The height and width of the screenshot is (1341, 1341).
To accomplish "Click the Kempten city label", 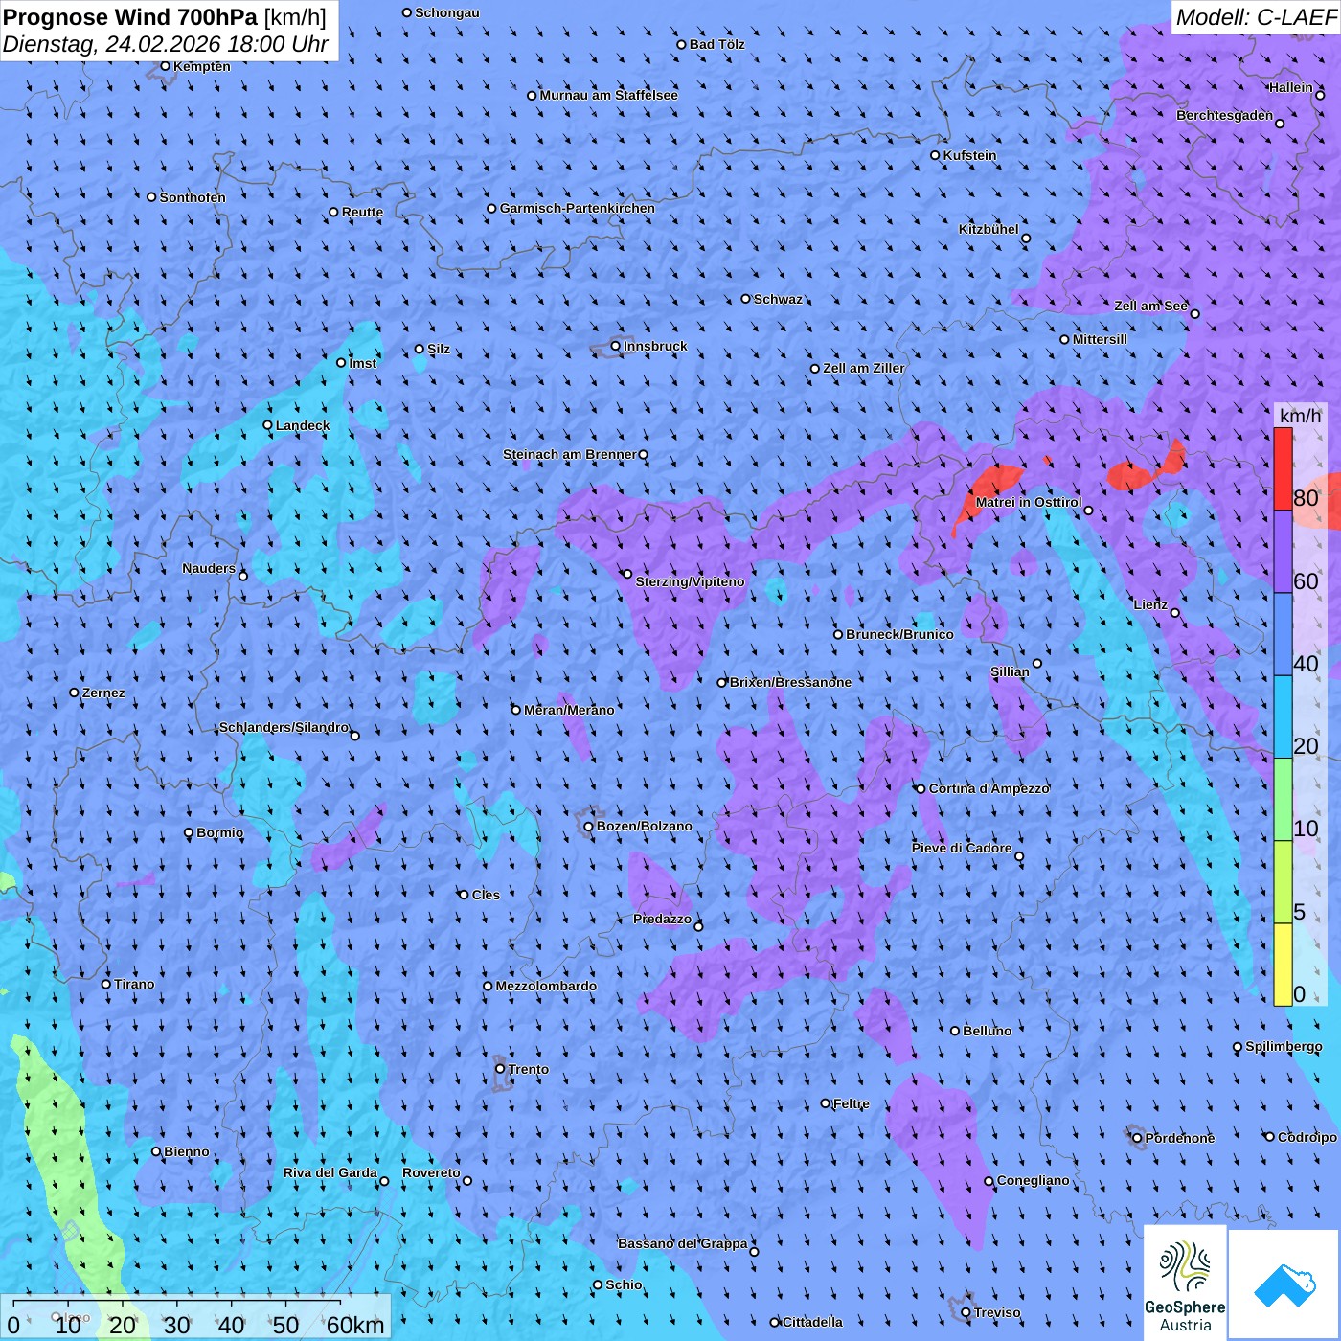I will [202, 66].
